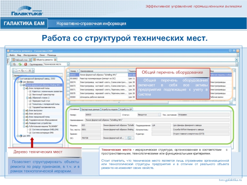Open the Файл menu
The width and height of the screenshot is (247, 185).
pos(12,55)
